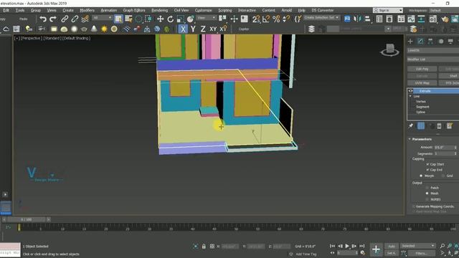
Task: Open the key filter Selected dropdown
Action: tap(417, 246)
